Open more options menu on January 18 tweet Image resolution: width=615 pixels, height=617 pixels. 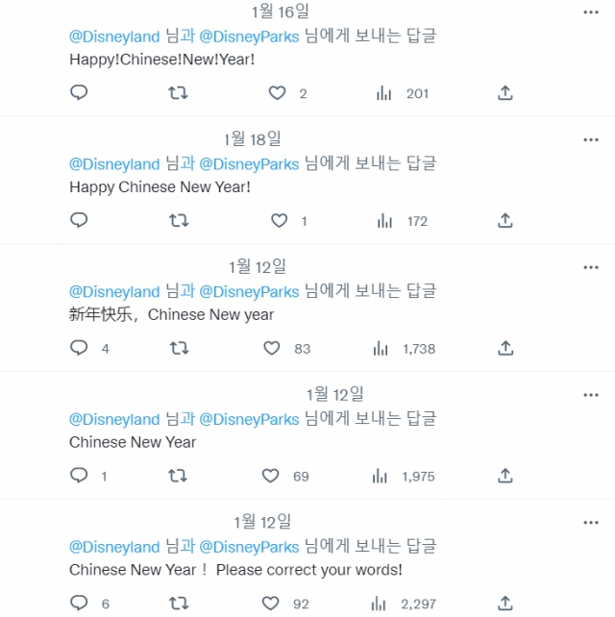(591, 139)
